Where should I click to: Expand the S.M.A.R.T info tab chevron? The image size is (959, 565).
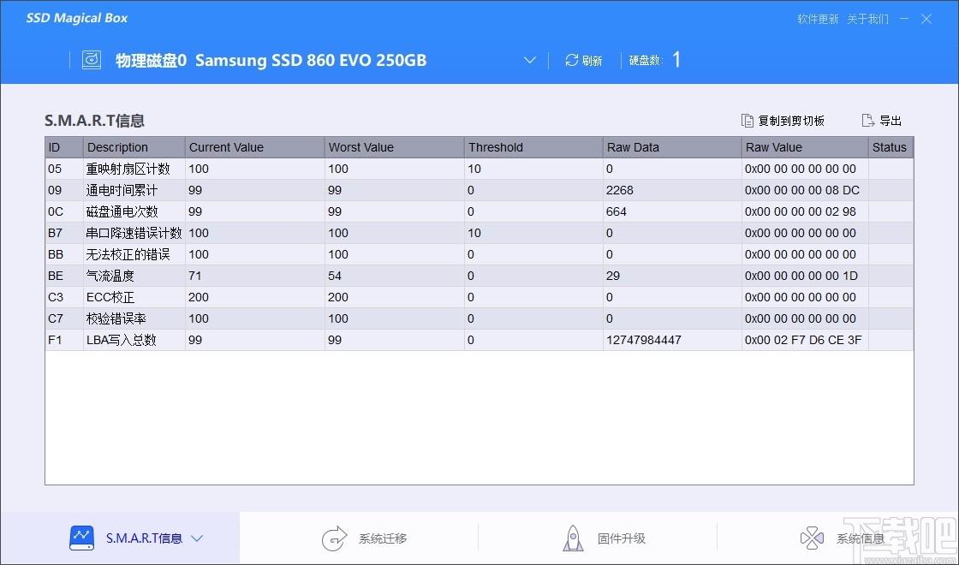[x=197, y=538]
